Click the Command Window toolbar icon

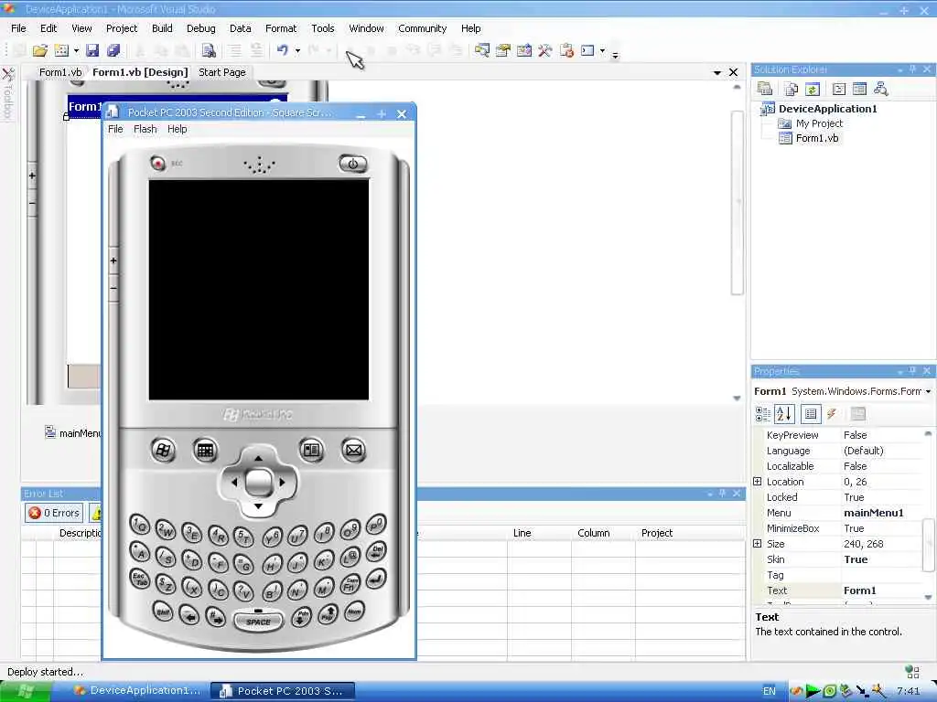tap(588, 51)
